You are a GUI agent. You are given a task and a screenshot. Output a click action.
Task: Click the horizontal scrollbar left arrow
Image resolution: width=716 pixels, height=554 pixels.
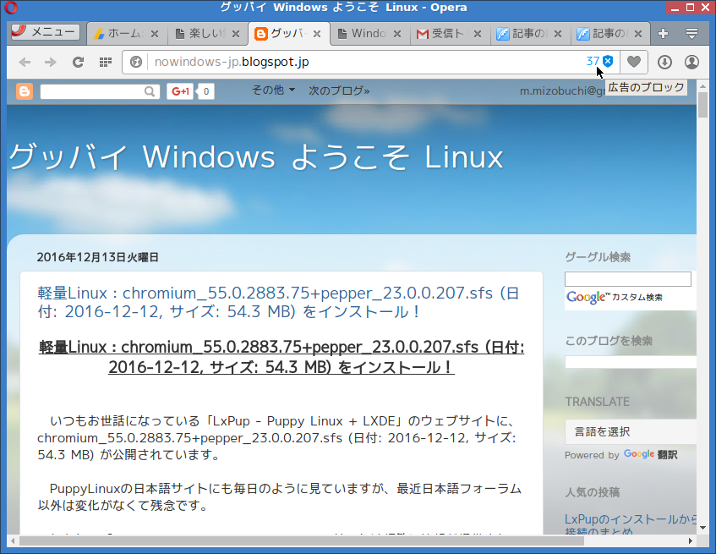[13, 541]
